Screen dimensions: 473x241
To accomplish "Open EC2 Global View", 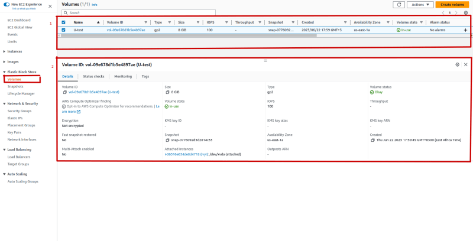I will (20, 27).
